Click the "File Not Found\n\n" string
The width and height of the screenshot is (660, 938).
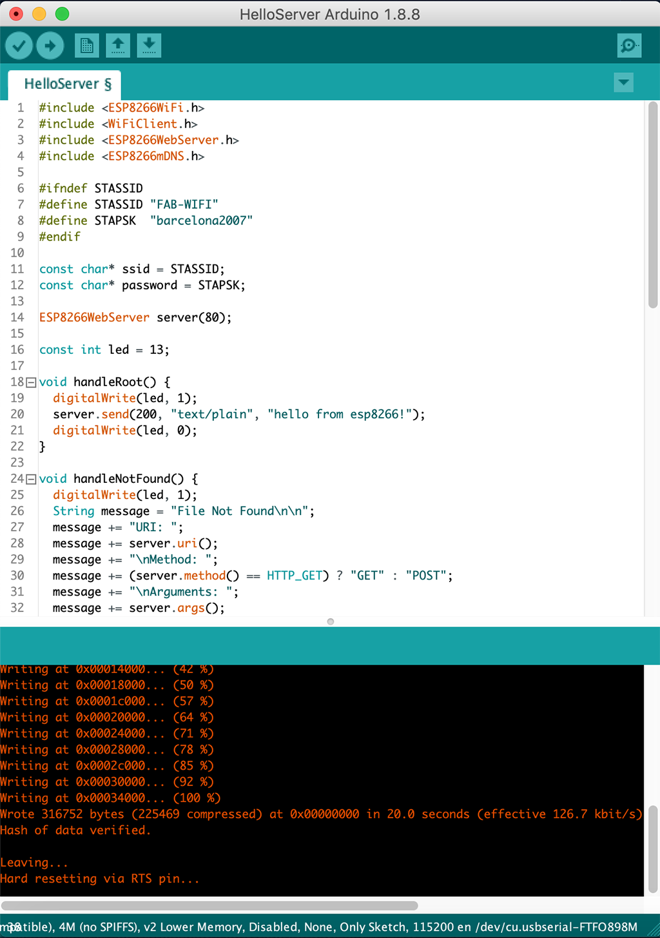pyautogui.click(x=240, y=511)
